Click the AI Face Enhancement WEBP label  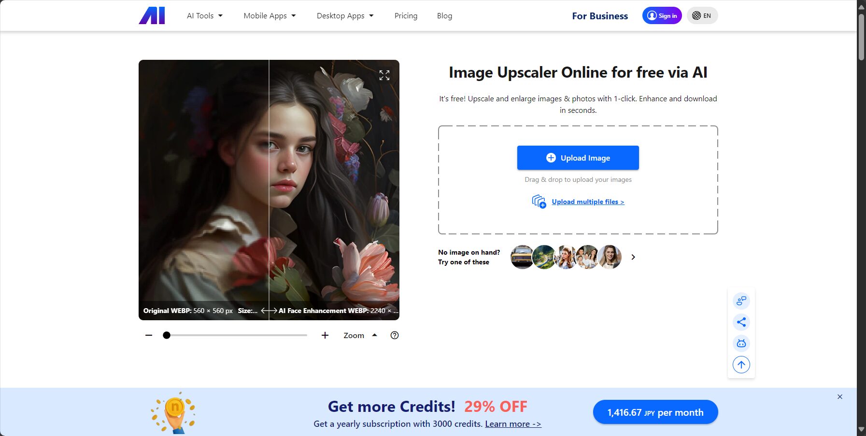[x=339, y=311]
